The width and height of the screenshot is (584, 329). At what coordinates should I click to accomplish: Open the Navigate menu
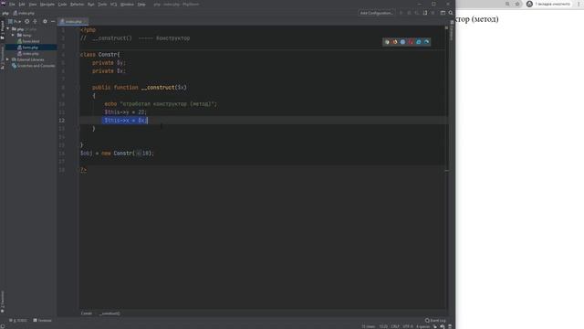[x=47, y=4]
